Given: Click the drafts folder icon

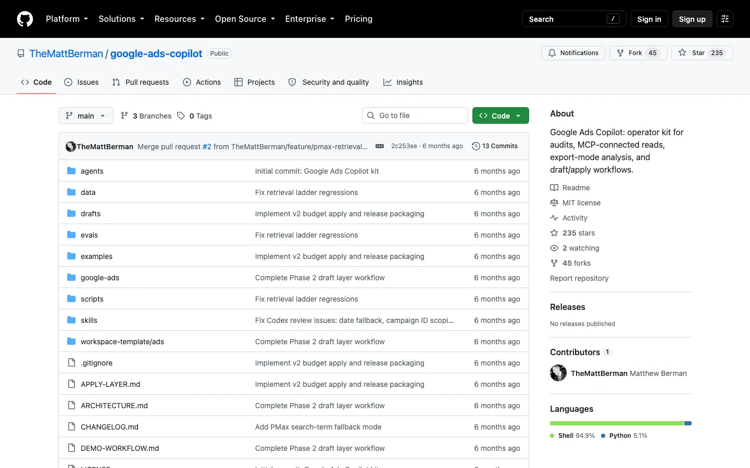Looking at the screenshot, I should (71, 214).
